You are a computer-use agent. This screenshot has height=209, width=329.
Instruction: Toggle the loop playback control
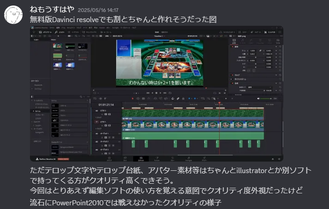pyautogui.click(x=170, y=93)
